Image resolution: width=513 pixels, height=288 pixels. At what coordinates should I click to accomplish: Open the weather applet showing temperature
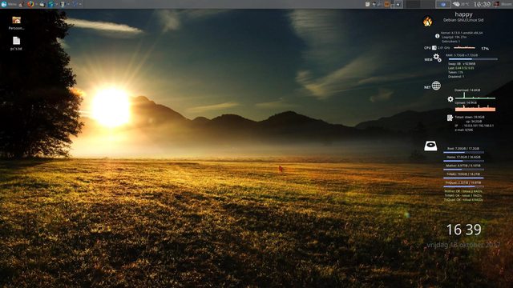(x=462, y=4)
